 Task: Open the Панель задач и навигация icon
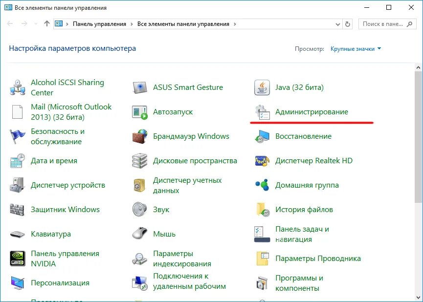[x=262, y=235]
